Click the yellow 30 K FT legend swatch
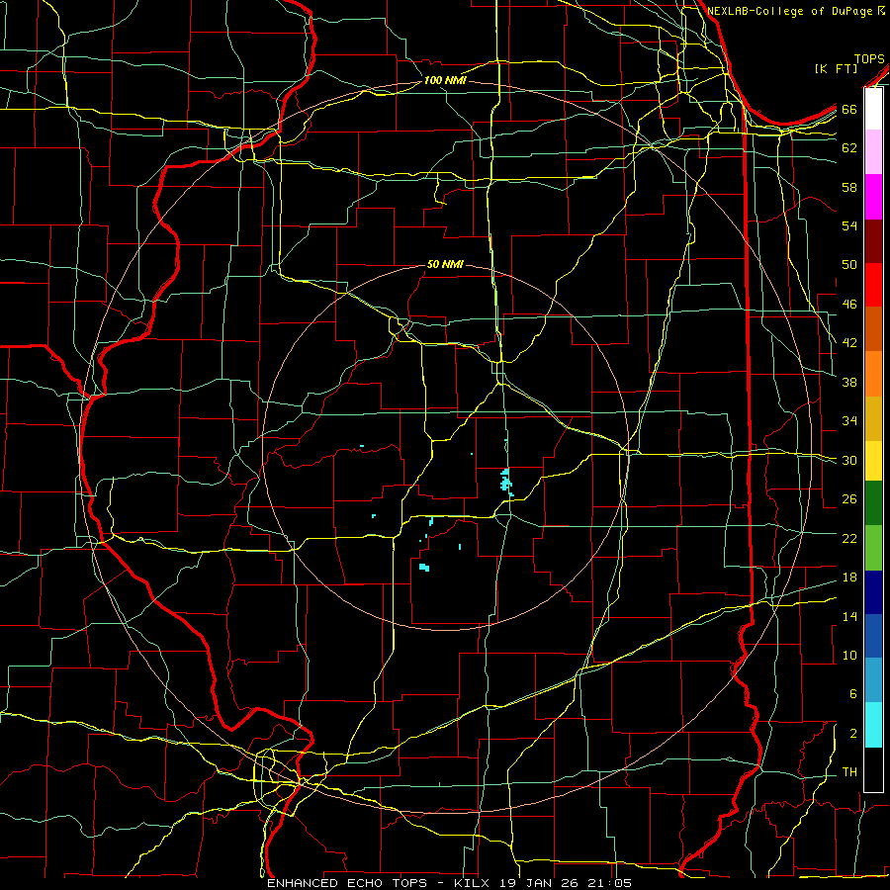 click(873, 460)
